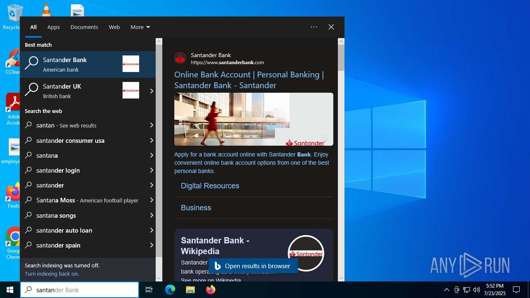The height and width of the screenshot is (298, 530).
Task: Close the search panel
Action: (331, 27)
